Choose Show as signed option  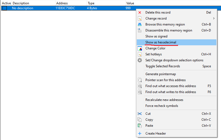(156, 36)
